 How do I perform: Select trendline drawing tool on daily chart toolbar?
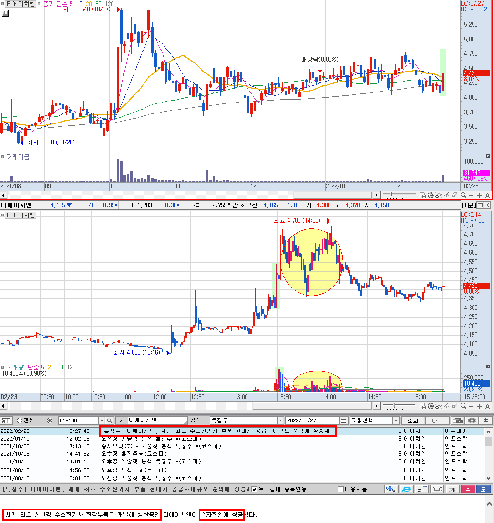(x=447, y=195)
